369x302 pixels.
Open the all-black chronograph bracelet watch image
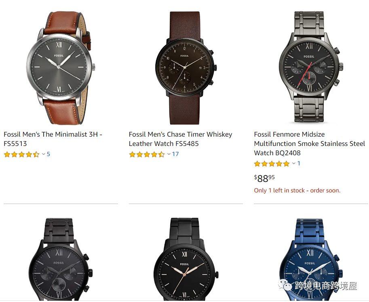point(61,260)
